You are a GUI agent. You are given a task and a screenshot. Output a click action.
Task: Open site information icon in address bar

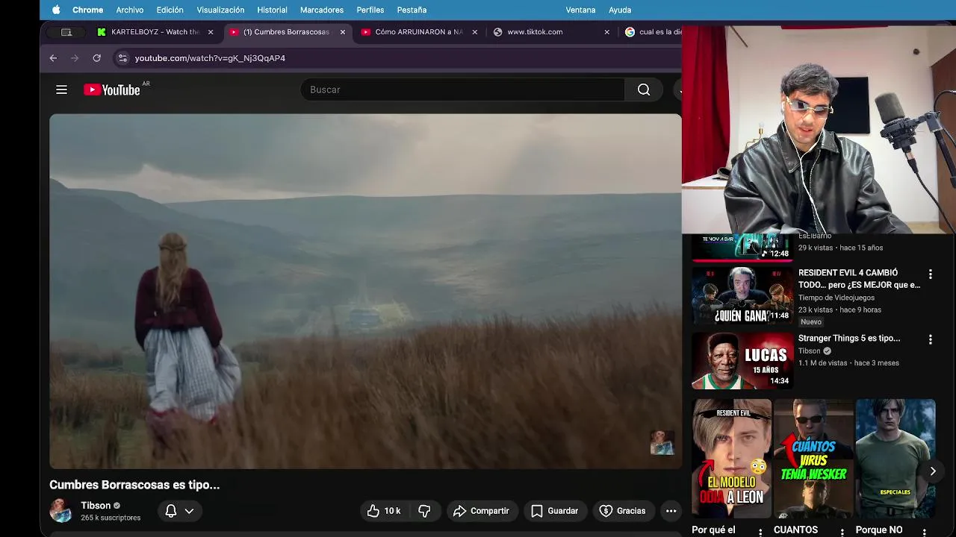[x=122, y=58]
